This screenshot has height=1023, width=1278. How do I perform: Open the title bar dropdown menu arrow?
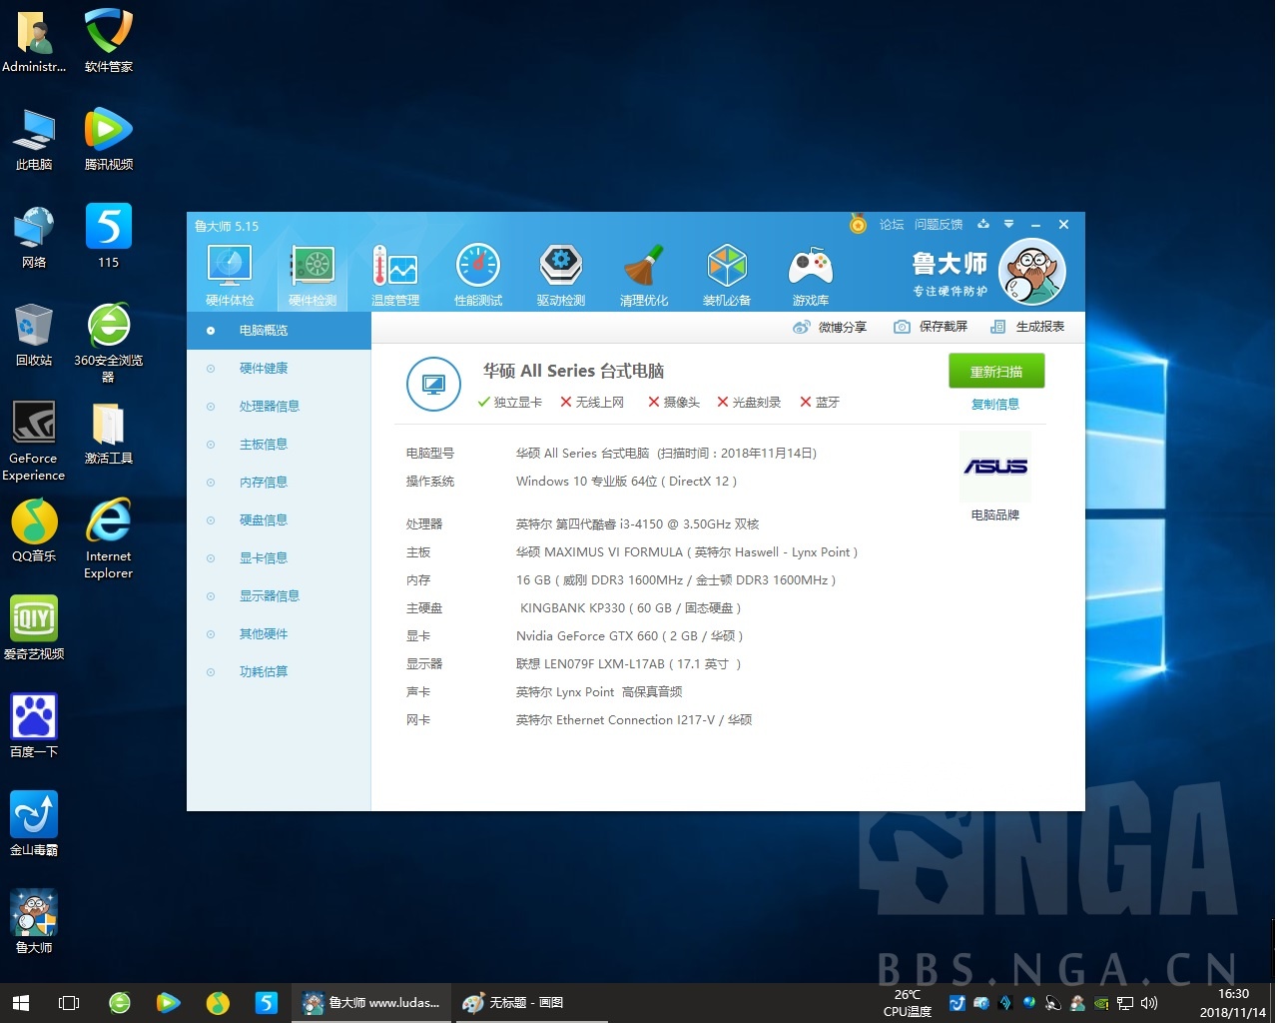(1008, 225)
